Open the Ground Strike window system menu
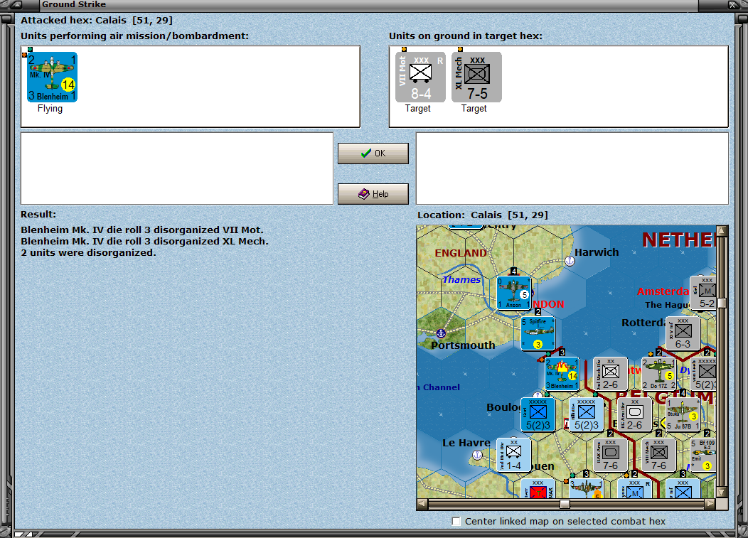The height and width of the screenshot is (538, 748). [x=15, y=5]
